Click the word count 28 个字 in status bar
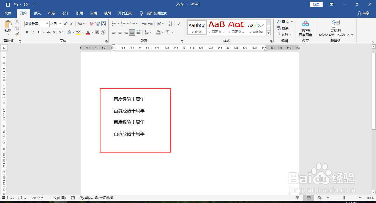The height and width of the screenshot is (203, 376). pos(38,198)
